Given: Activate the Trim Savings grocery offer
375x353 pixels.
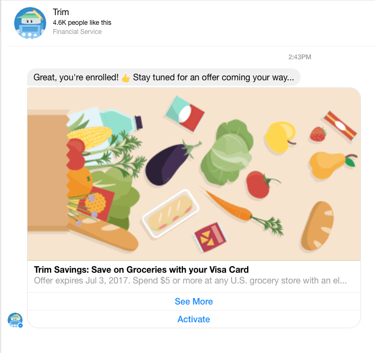Looking at the screenshot, I should click(194, 319).
